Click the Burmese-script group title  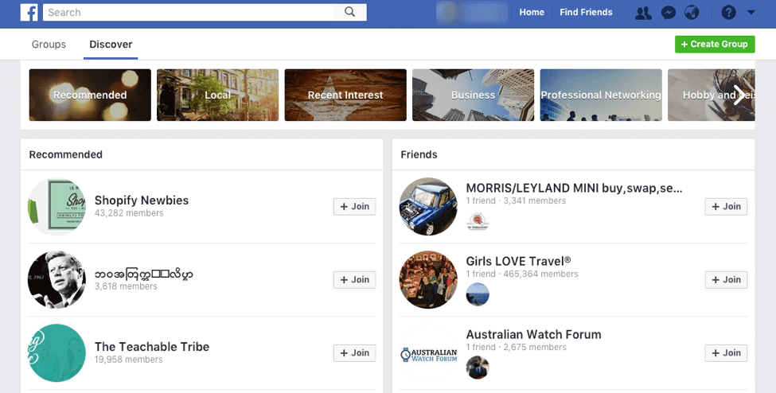coord(144,274)
